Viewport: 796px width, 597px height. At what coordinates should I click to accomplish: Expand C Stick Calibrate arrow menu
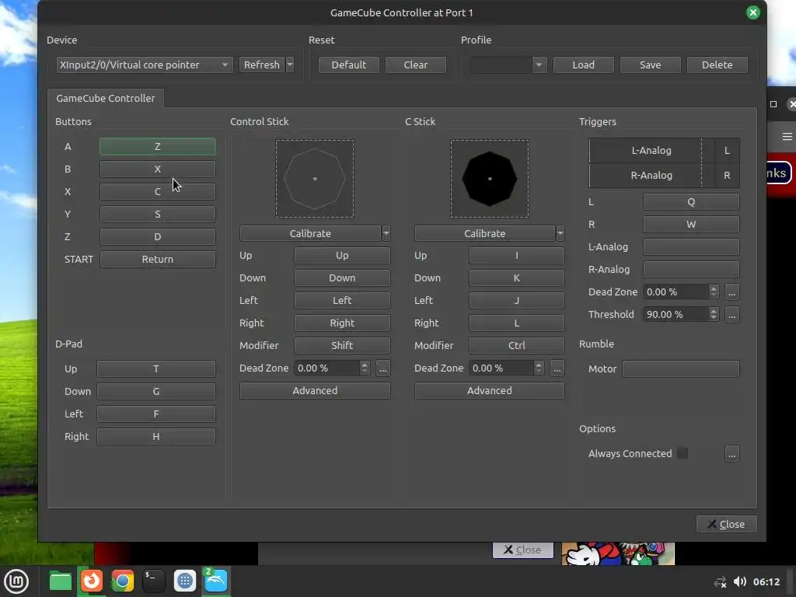click(x=560, y=233)
